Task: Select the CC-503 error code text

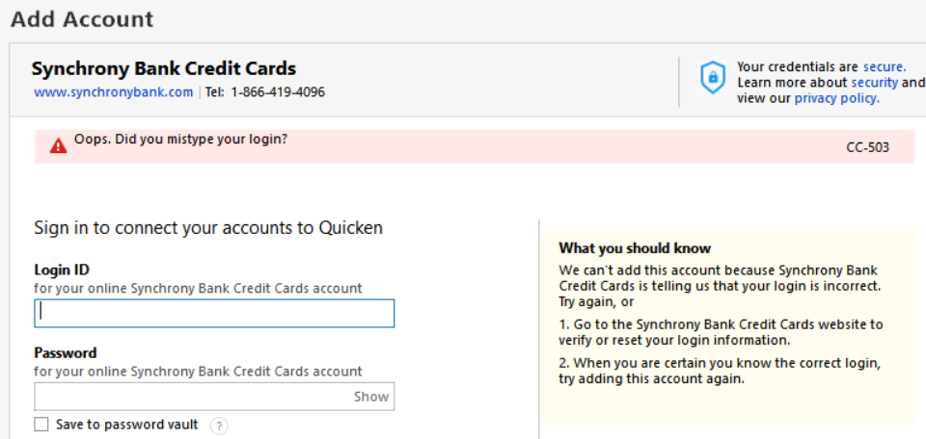Action: click(x=867, y=147)
